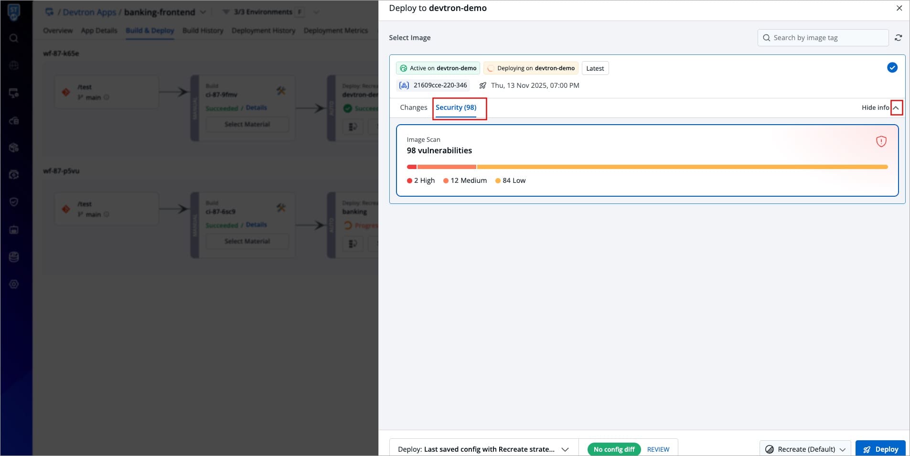Click the REVIEW config diff link
Viewport: 910px width, 456px height.
pyautogui.click(x=658, y=449)
